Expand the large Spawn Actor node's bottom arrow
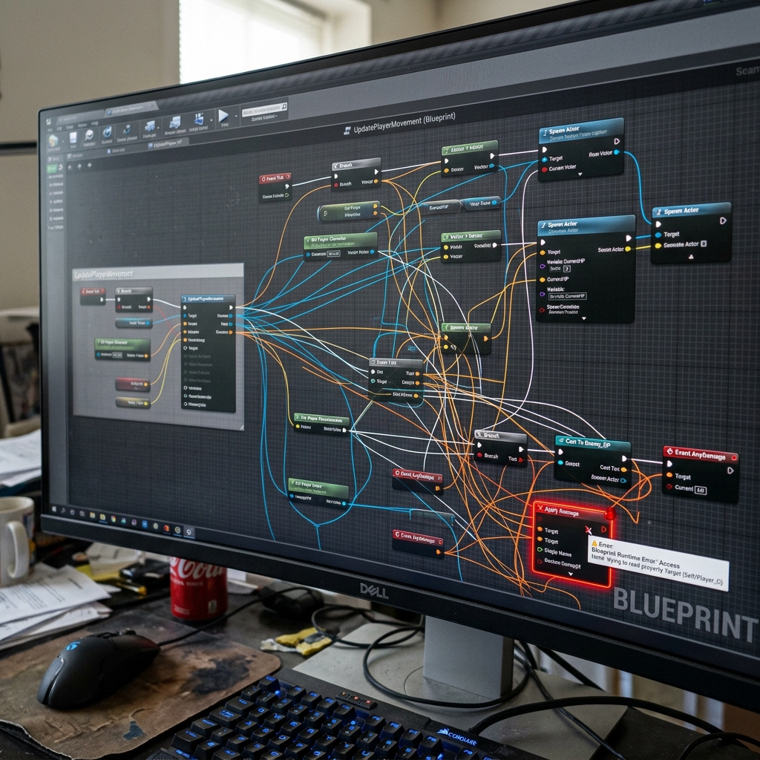The height and width of the screenshot is (760, 760). [583, 318]
